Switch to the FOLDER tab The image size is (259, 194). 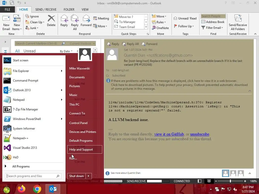click(x=69, y=10)
